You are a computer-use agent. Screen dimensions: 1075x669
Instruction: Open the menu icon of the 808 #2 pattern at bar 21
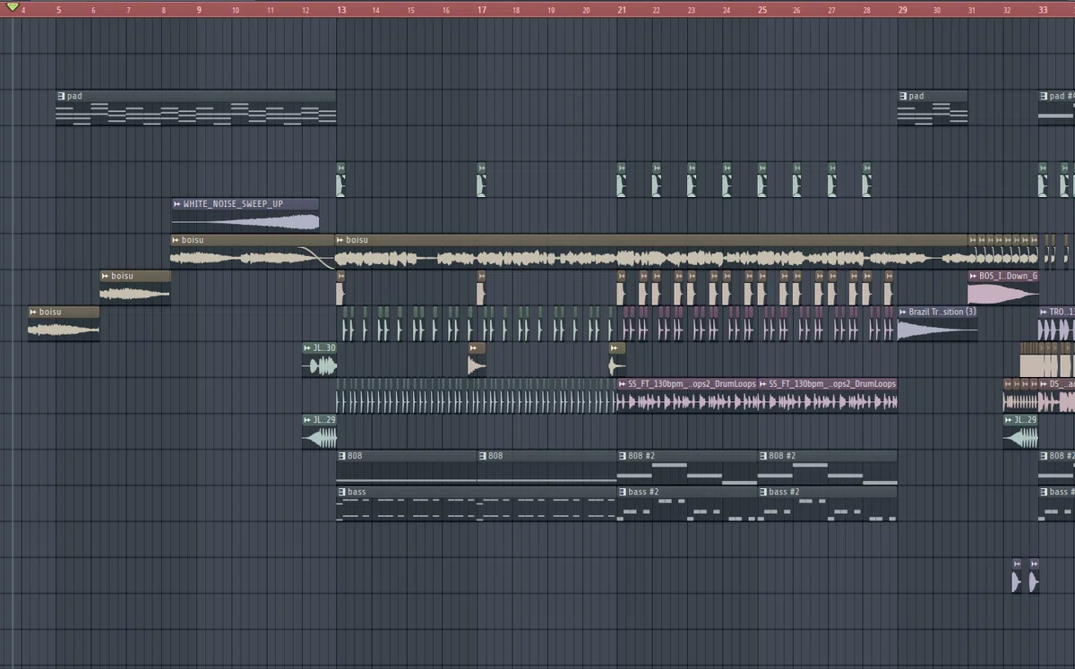622,456
